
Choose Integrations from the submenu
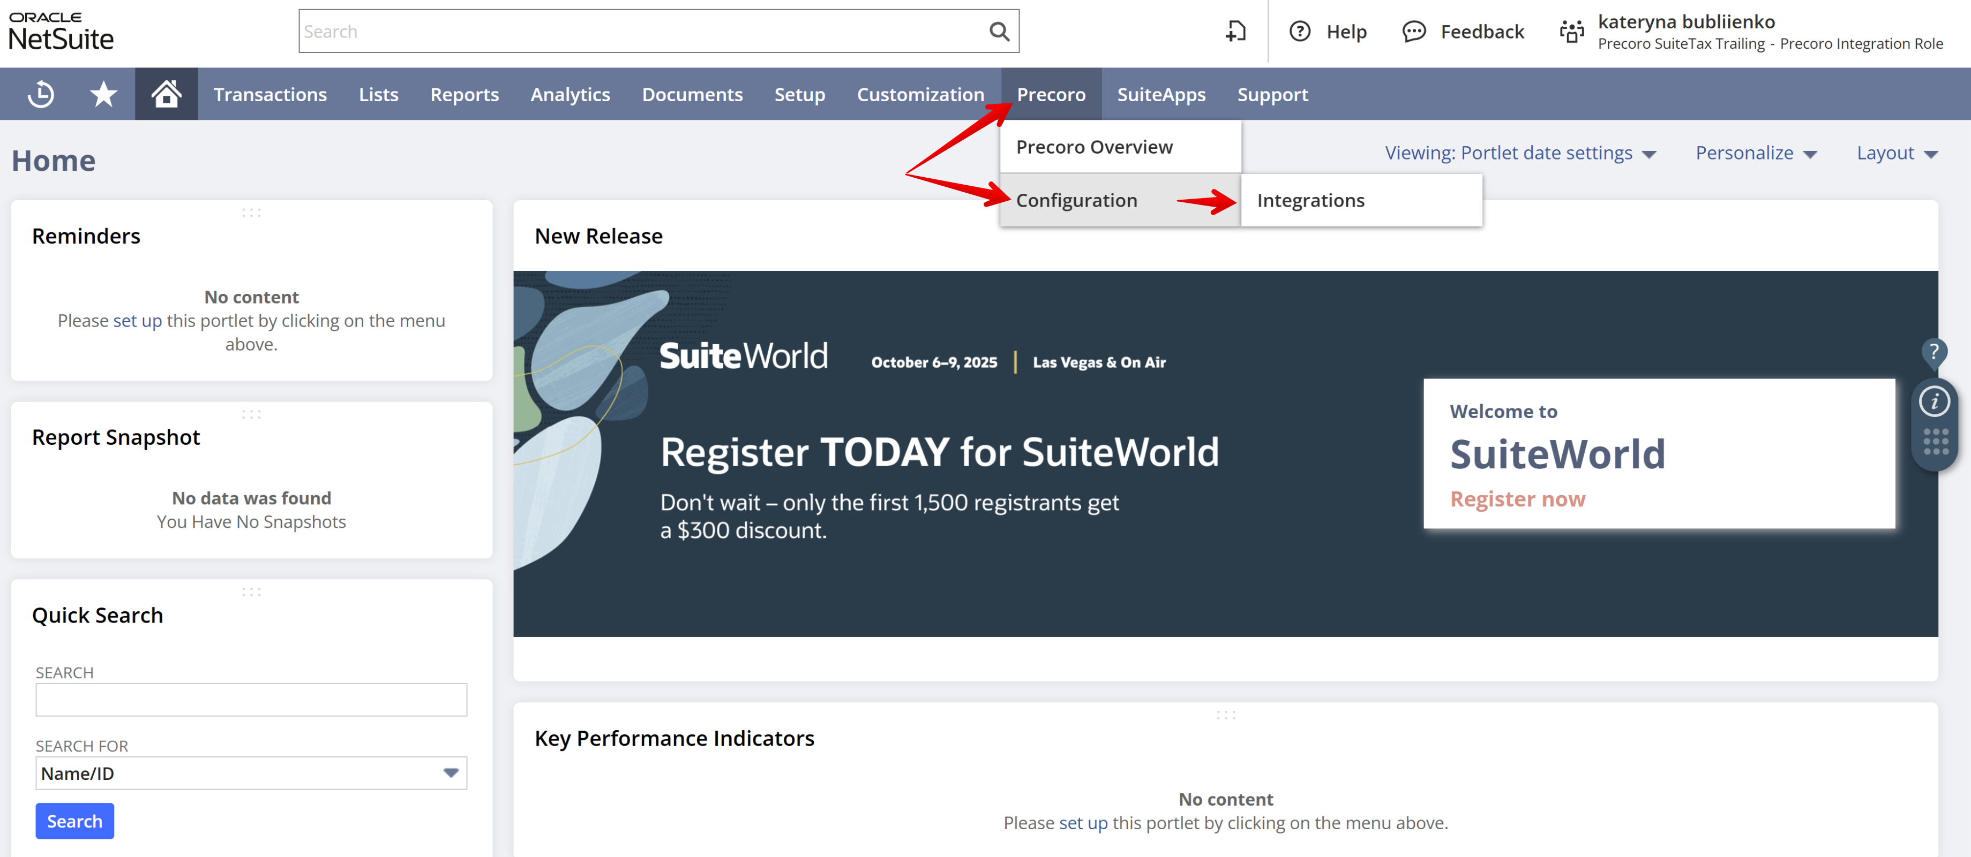point(1361,200)
